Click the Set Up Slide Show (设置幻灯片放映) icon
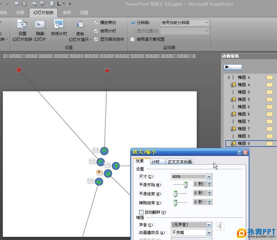This screenshot has height=240, width=277. click(x=22, y=24)
